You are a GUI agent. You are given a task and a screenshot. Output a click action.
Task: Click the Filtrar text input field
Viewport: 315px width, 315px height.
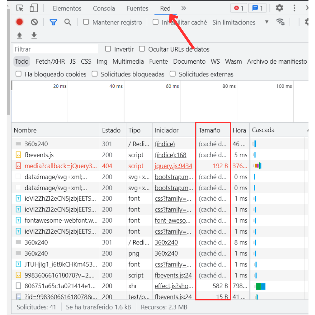click(x=55, y=49)
